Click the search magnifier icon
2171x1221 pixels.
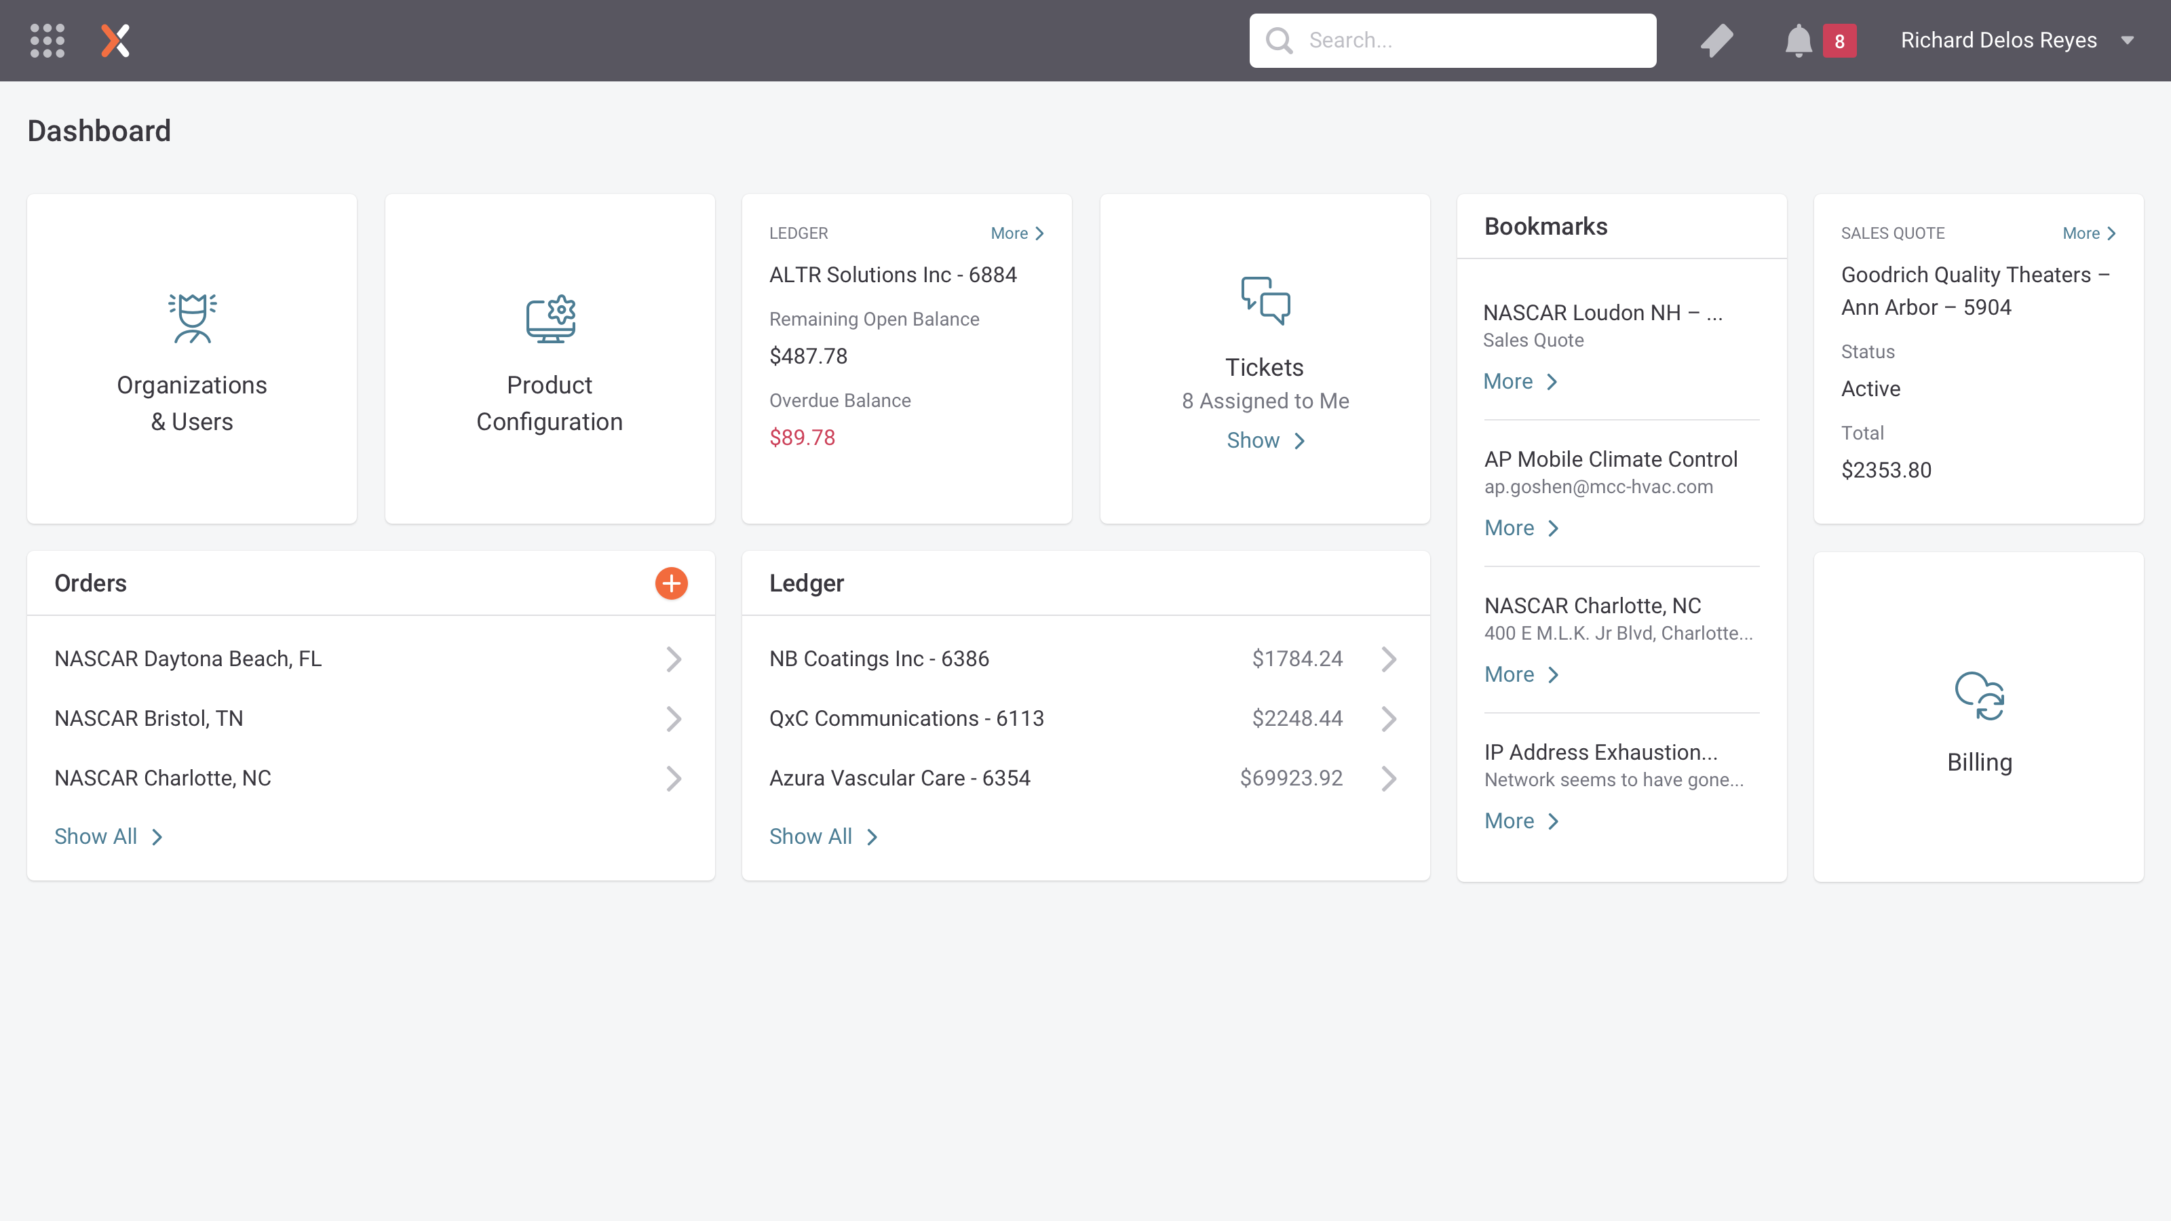click(x=1278, y=41)
